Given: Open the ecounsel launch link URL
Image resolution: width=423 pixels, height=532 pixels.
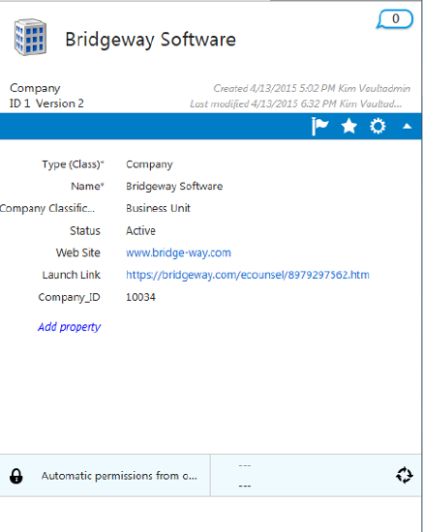Looking at the screenshot, I should [248, 275].
